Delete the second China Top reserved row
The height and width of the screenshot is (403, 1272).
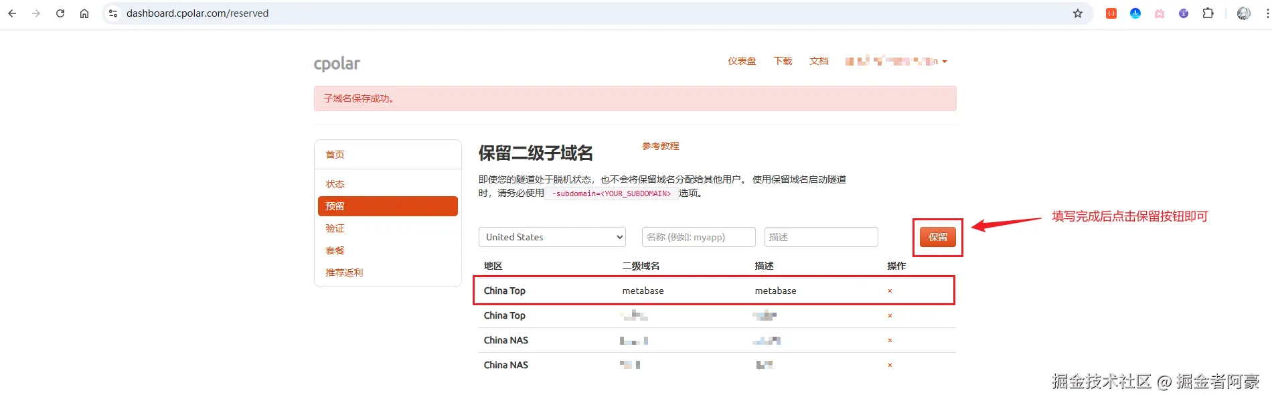pyautogui.click(x=890, y=315)
